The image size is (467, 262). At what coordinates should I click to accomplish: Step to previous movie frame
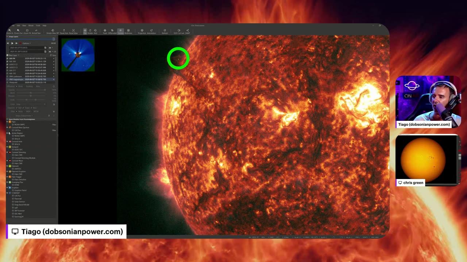pyautogui.click(x=8, y=43)
